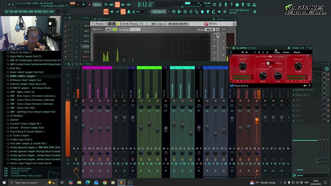
Task: Toggle typing keyboard to piano icon
Action: [x=106, y=12]
